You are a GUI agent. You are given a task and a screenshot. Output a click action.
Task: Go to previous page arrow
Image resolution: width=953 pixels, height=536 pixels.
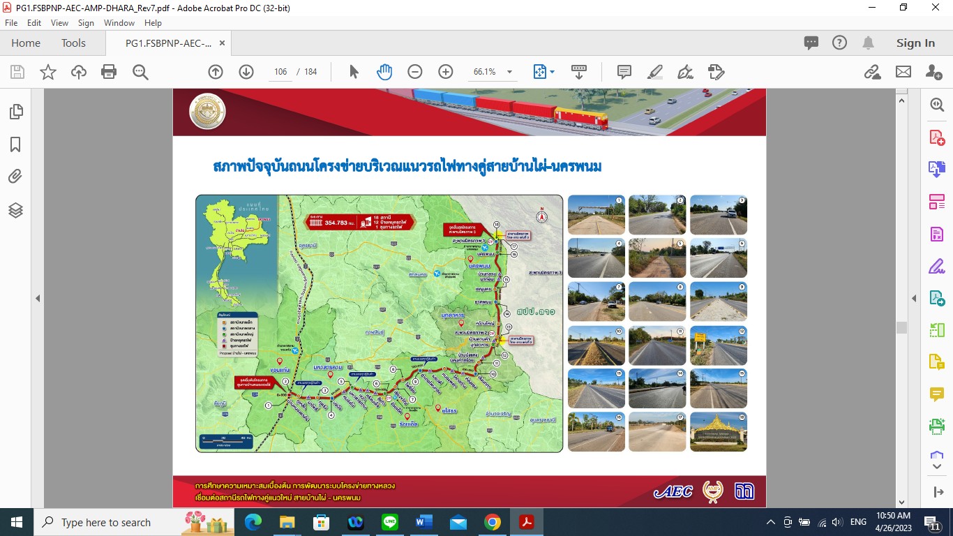[x=216, y=72]
